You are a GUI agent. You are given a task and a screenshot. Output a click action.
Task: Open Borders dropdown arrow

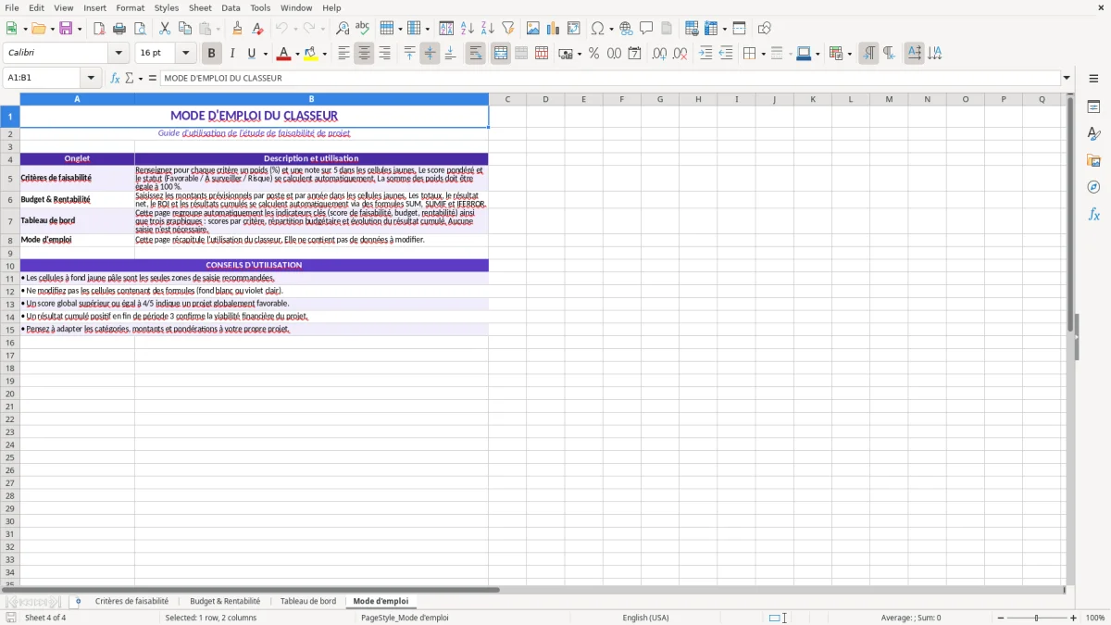point(762,54)
